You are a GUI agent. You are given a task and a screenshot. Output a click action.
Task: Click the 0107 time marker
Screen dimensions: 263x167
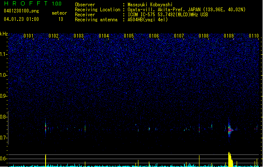click(x=179, y=36)
